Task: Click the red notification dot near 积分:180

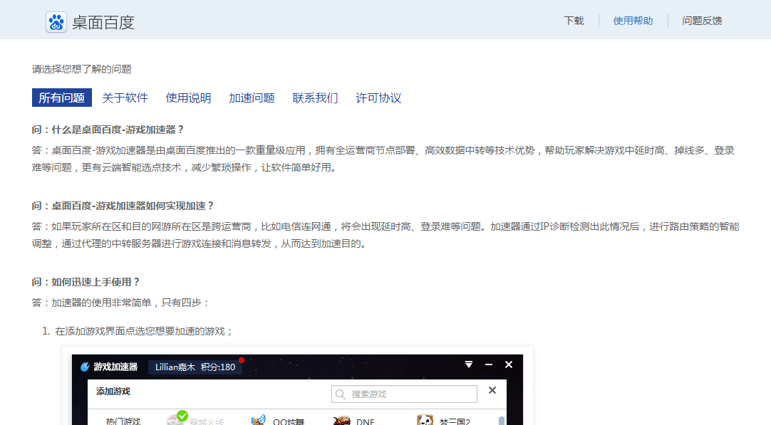Action: pos(241,361)
